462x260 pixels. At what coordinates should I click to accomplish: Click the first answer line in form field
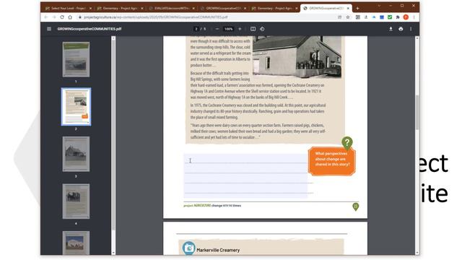coord(245,159)
